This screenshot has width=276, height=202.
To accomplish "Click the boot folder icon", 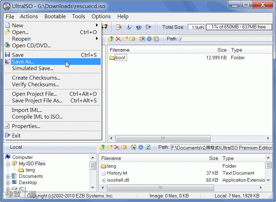I will [112, 58].
